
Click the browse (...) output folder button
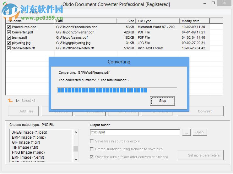(x=187, y=132)
